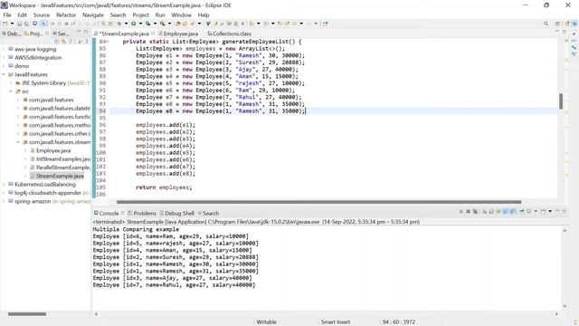This screenshot has height=326, width=579.
Task: Open the Source menu
Action: (42, 14)
